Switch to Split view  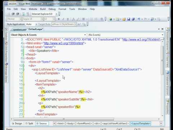pyautogui.click(x=29, y=123)
